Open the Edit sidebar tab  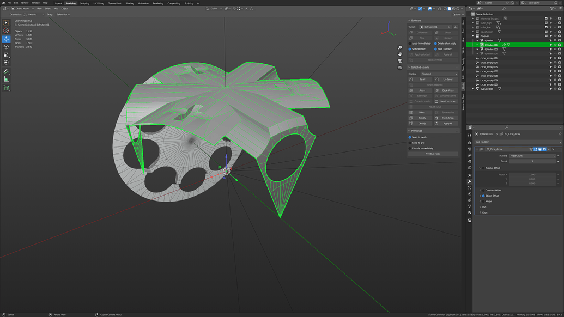tap(463, 77)
